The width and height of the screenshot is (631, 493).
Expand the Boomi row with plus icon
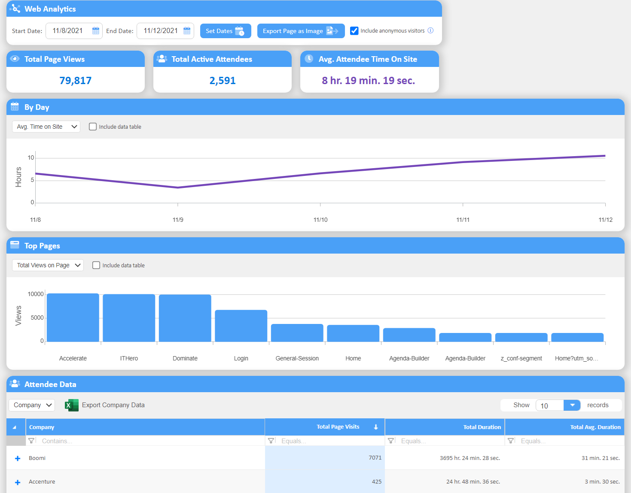18,458
